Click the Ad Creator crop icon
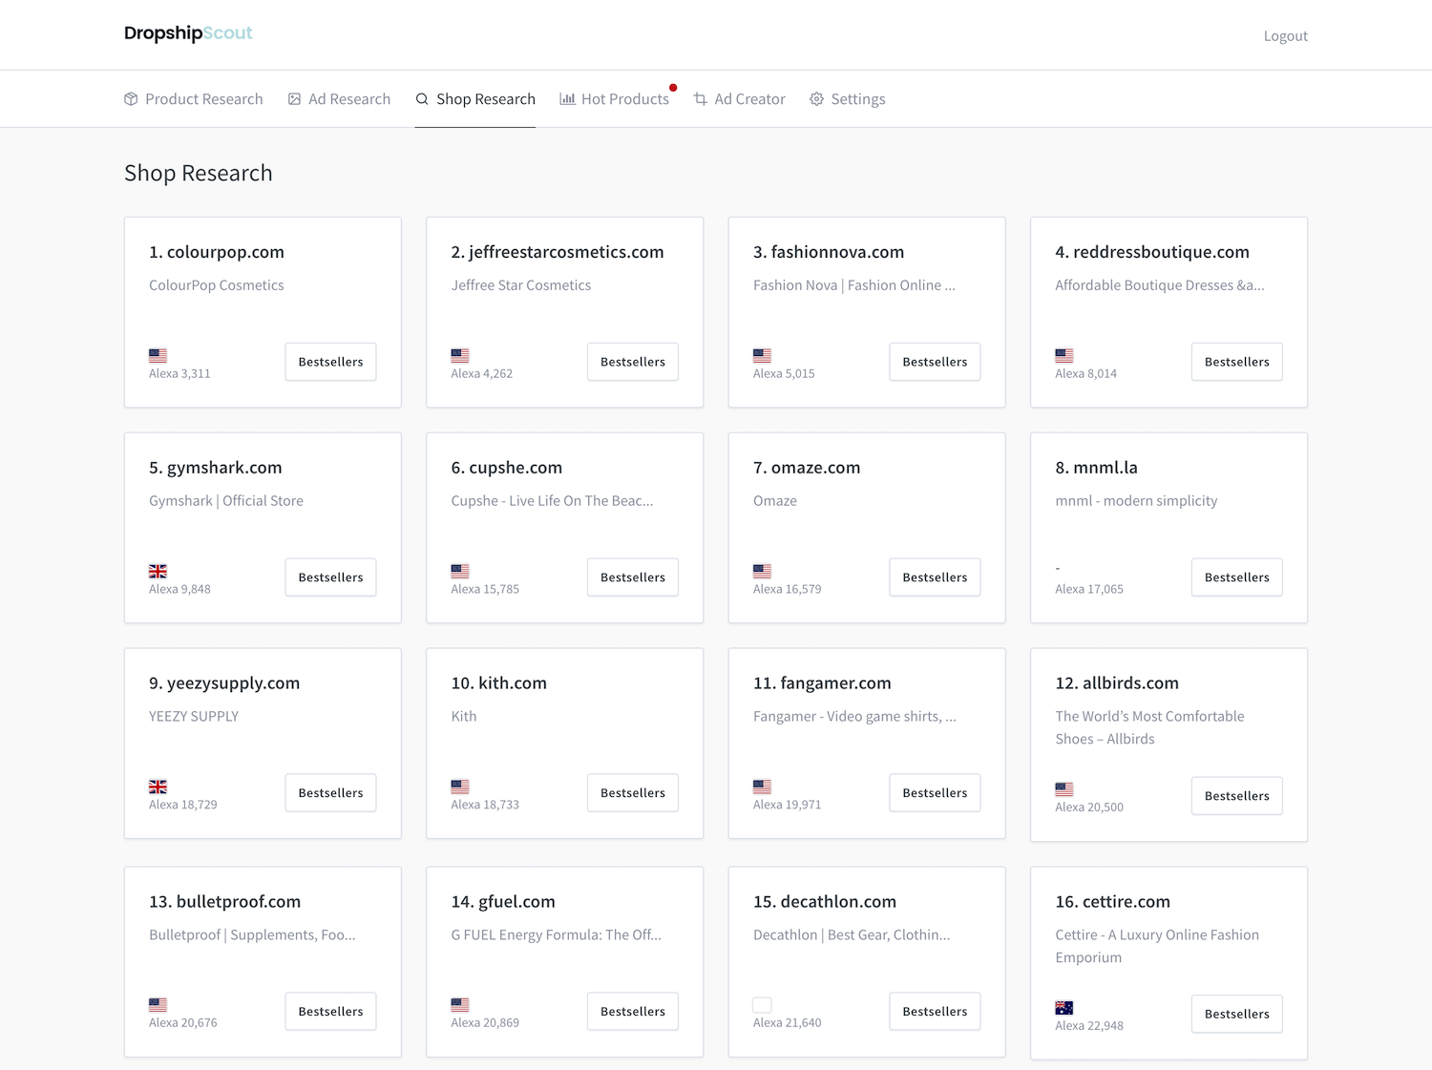 coord(701,99)
